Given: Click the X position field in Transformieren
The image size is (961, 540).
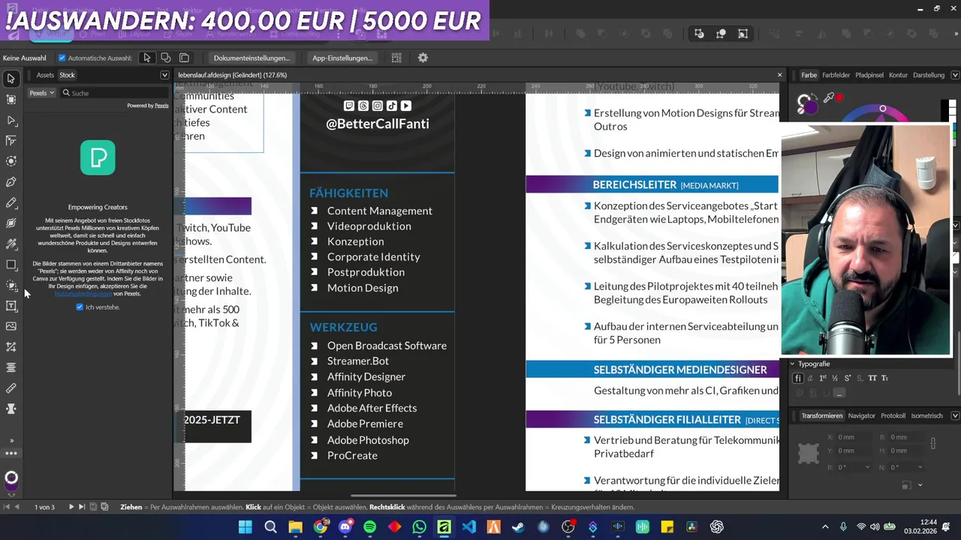Looking at the screenshot, I should coord(852,437).
